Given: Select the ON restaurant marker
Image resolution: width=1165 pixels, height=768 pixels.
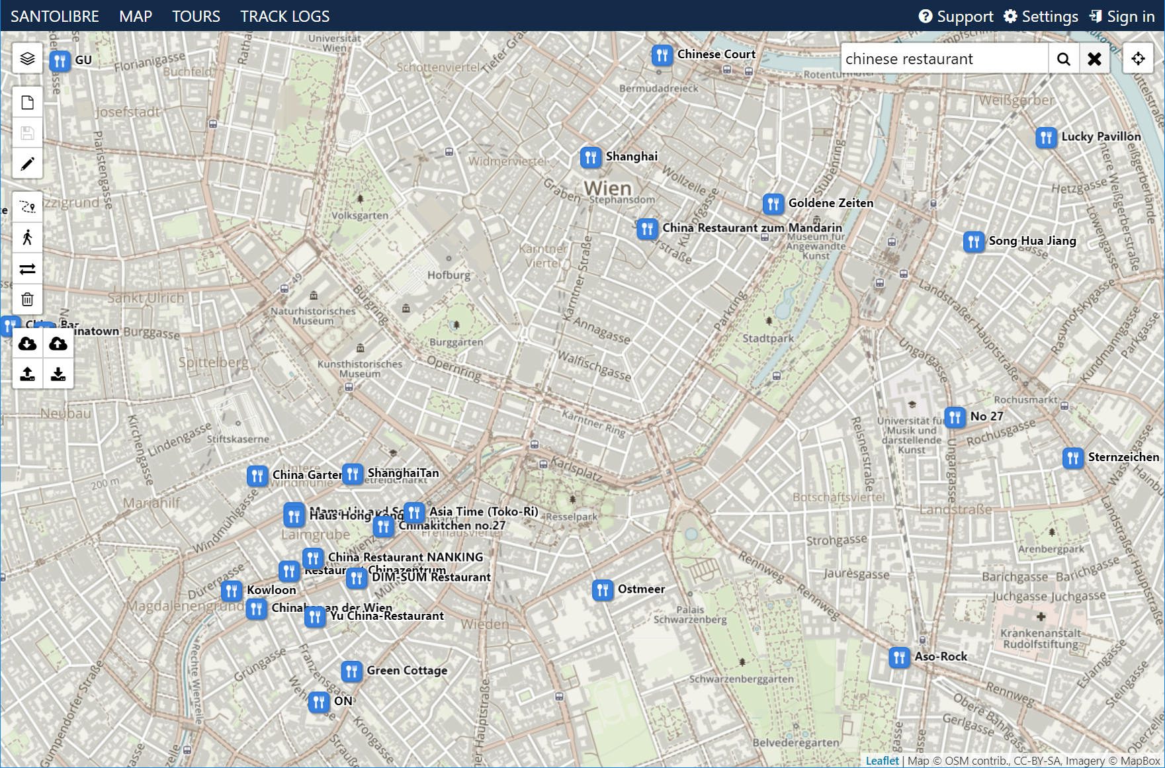Looking at the screenshot, I should (x=319, y=702).
